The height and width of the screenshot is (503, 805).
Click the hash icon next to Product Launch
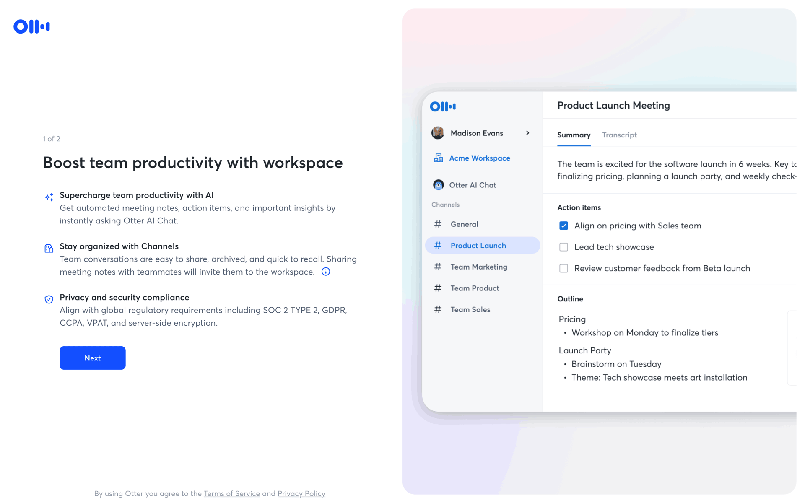(x=438, y=246)
